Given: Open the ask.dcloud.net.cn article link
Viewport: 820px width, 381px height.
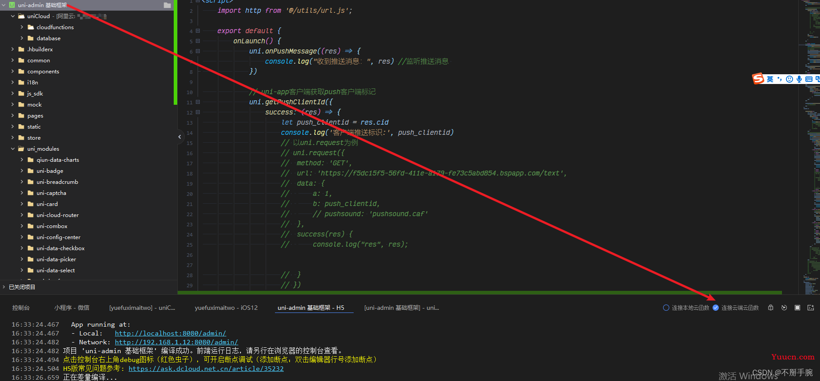Looking at the screenshot, I should click(206, 369).
